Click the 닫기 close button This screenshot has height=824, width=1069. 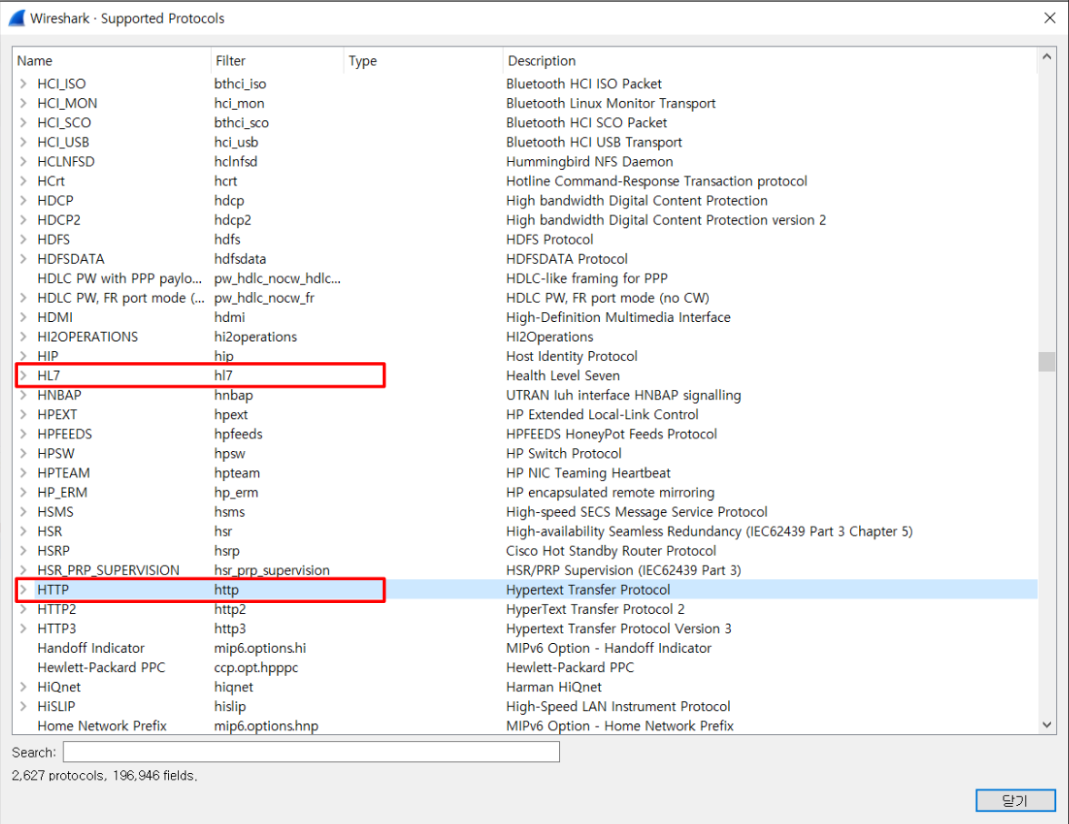click(x=1015, y=800)
